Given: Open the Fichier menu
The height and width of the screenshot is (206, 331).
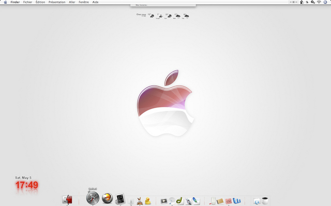Looking at the screenshot, I should tap(27, 2).
